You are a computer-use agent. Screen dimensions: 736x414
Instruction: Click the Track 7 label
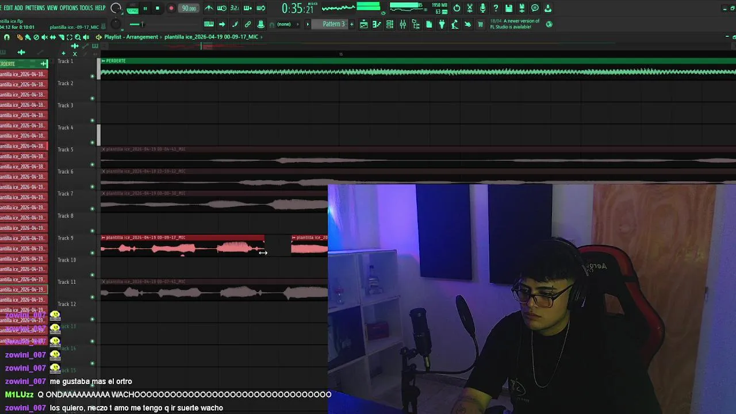coord(66,193)
